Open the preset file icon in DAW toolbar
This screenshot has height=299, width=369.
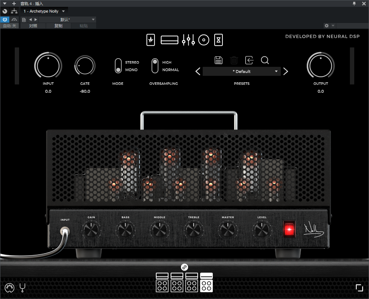24,20
